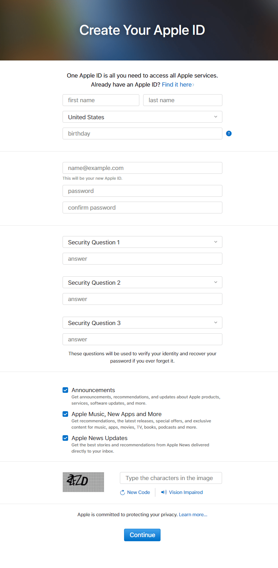Open the Security Question 2 dropdown
278x568 pixels.
(142, 283)
